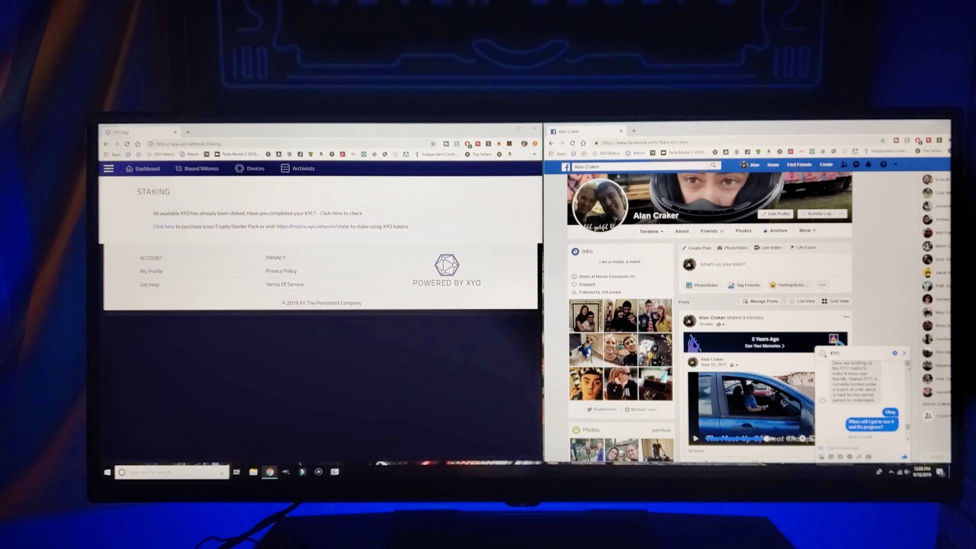Image resolution: width=976 pixels, height=549 pixels.
Task: Start a Live Video from the composer
Action: [x=768, y=248]
